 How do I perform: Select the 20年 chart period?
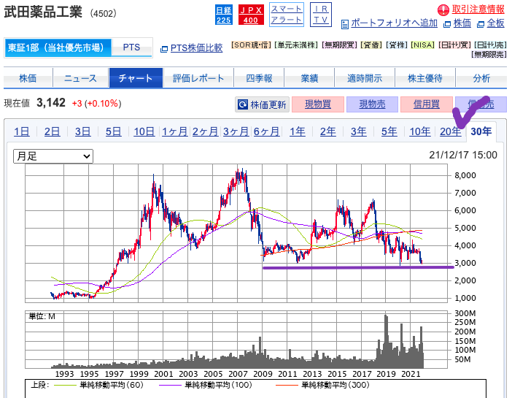pos(450,131)
